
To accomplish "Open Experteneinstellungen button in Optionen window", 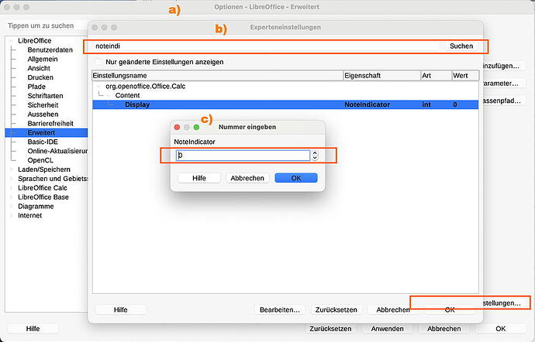I will 504,303.
